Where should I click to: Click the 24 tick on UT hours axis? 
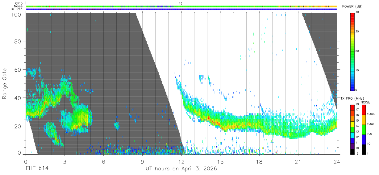[x=337, y=161]
